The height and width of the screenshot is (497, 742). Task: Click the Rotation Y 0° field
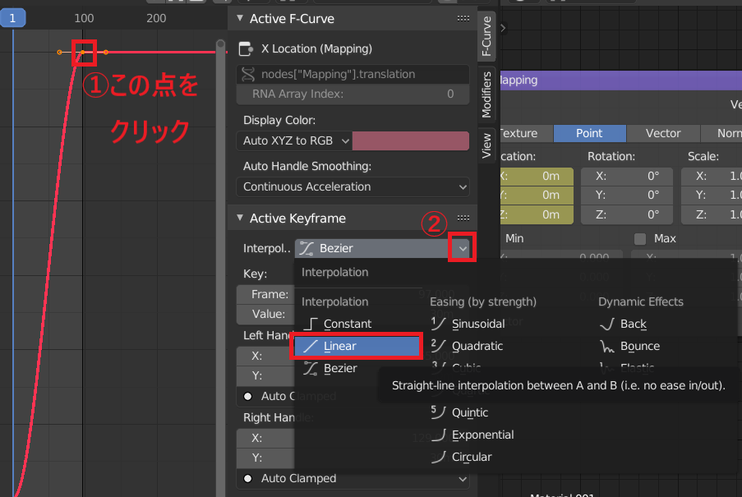click(x=626, y=196)
